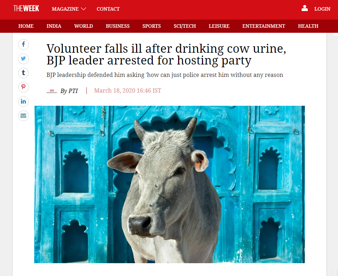Visit the Entertainment section
The height and width of the screenshot is (276, 338).
[x=264, y=26]
